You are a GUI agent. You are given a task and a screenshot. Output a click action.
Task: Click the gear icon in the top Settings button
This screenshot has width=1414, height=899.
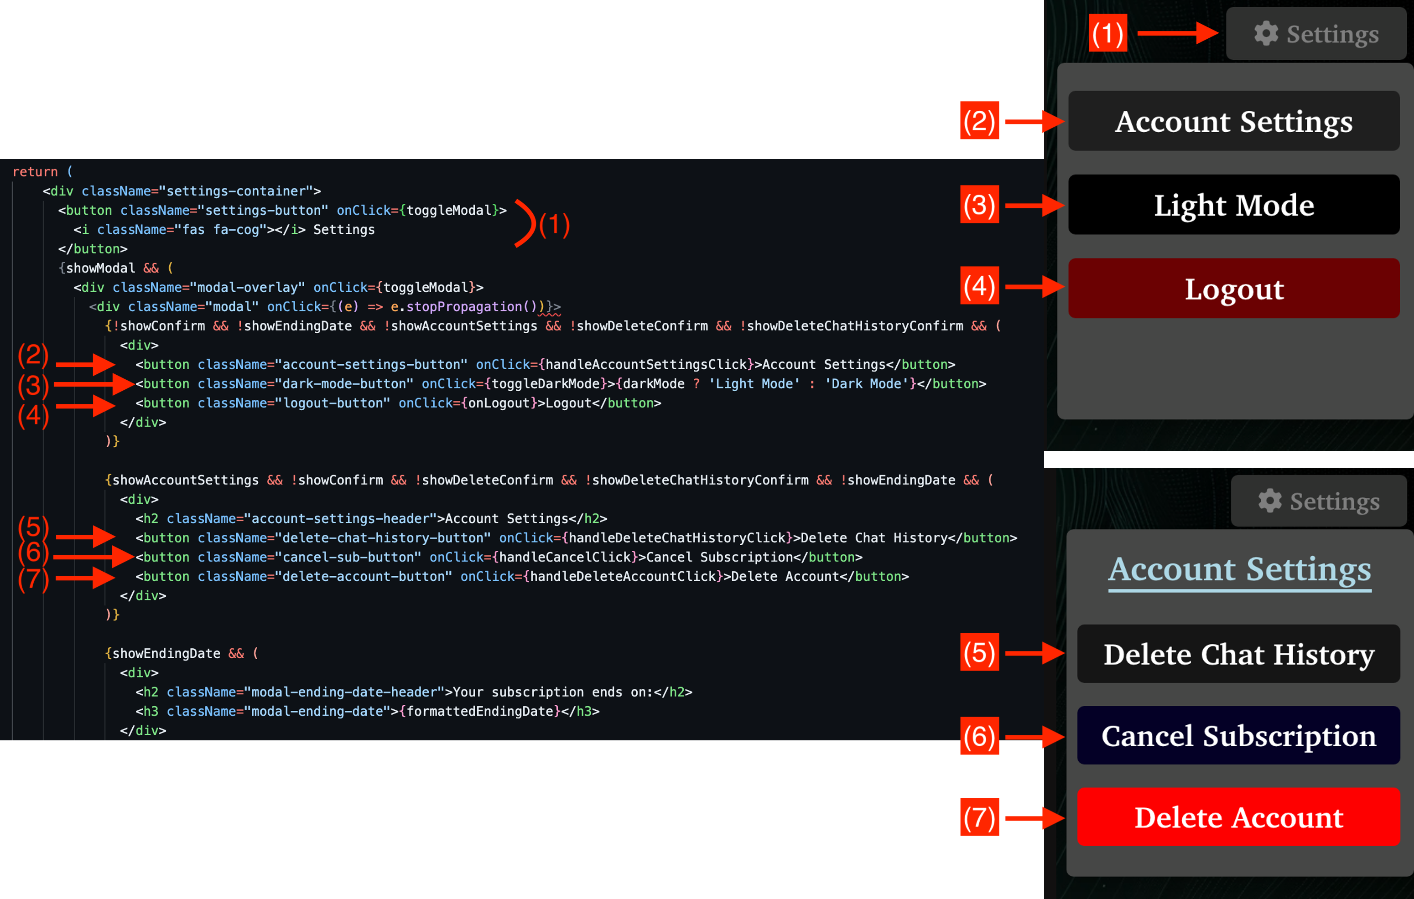[x=1265, y=33]
